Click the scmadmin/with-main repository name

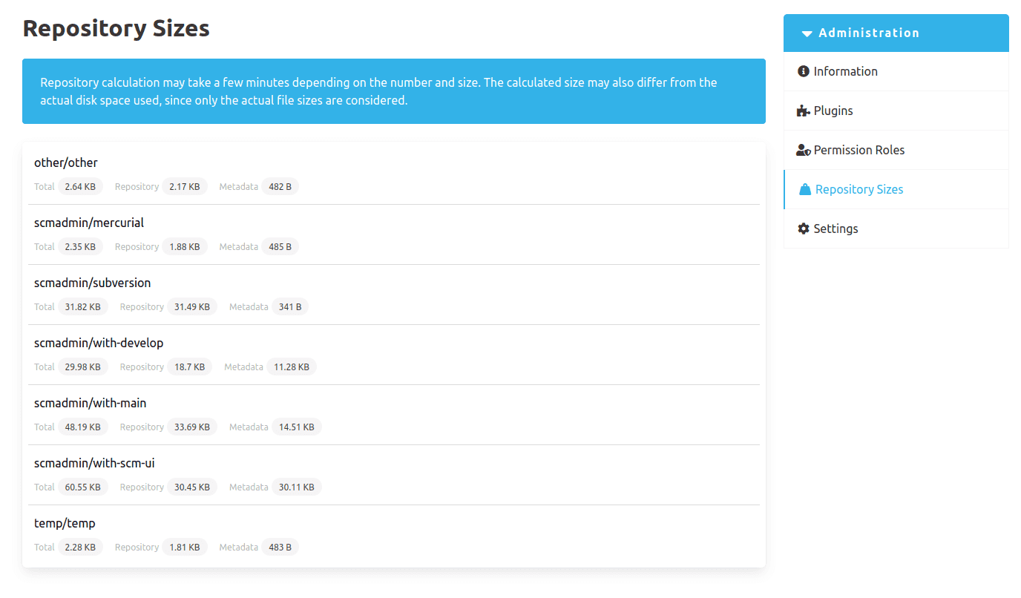tap(91, 403)
